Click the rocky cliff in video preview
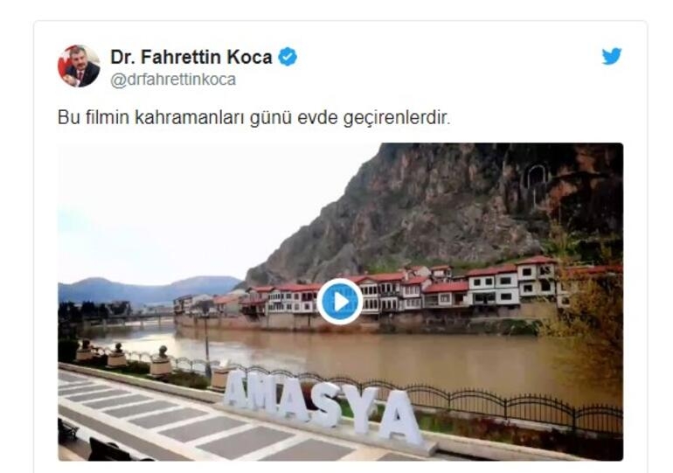 [x=429, y=206]
